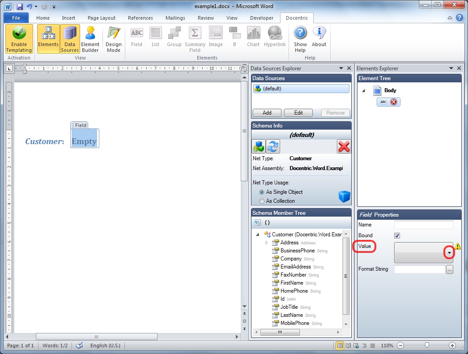Click the Add data source button
Screen dimensions: 468x354
[x=267, y=113]
